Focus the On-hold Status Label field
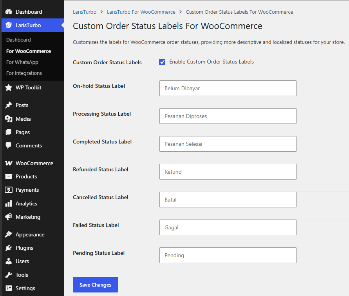Screen dimensions: 349x296 point(228,88)
